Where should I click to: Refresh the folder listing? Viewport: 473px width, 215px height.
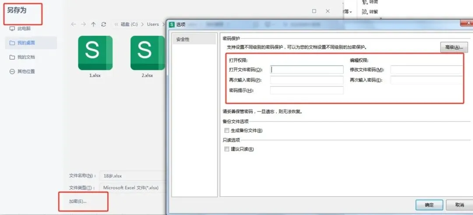104,24
